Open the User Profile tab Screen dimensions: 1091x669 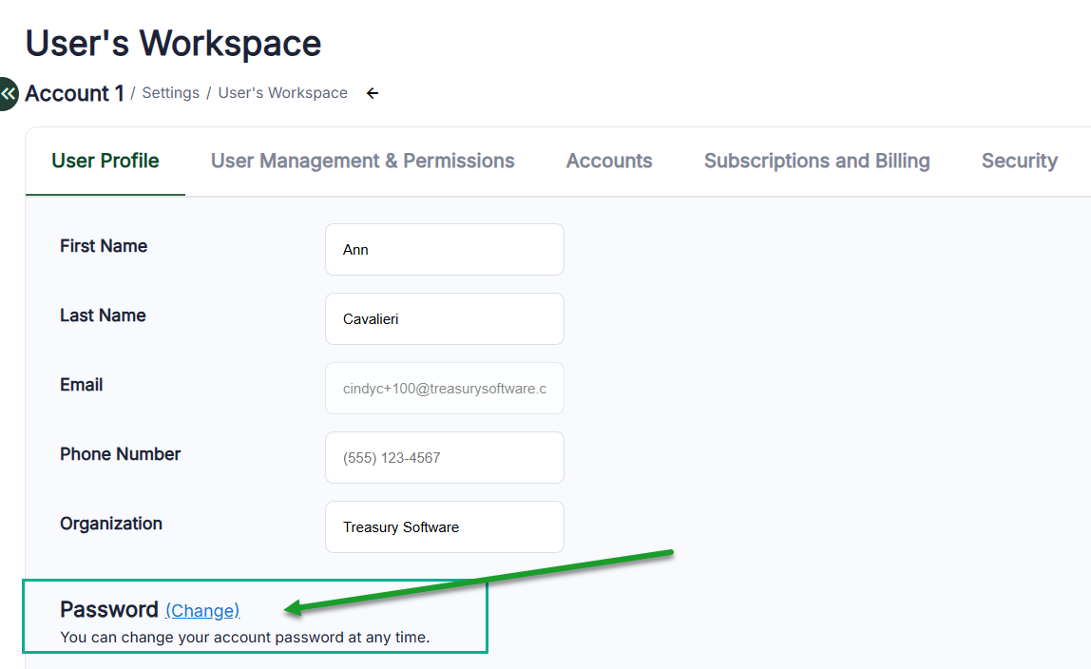point(105,161)
